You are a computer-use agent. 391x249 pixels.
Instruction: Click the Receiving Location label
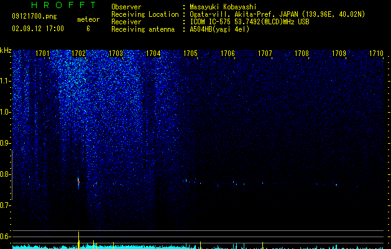click(145, 14)
